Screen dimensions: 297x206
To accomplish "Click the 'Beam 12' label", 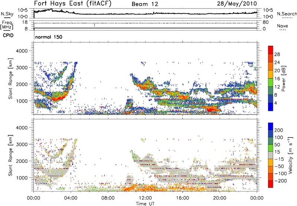I will 145,4.
